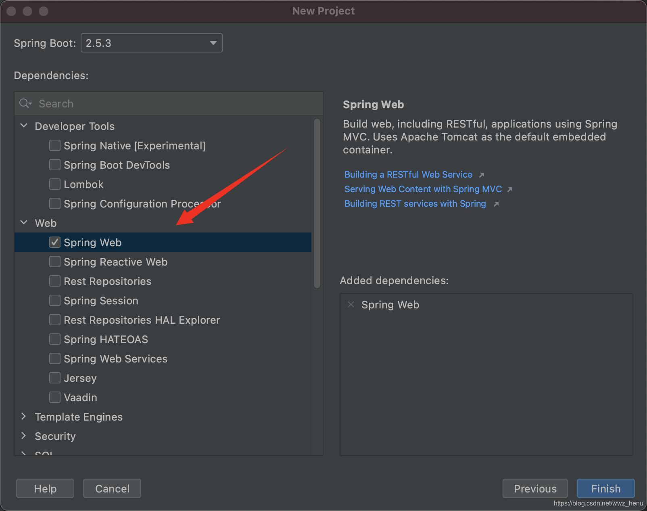The height and width of the screenshot is (511, 647).
Task: Enable Spring Native [Experimental] checkbox
Action: point(55,145)
